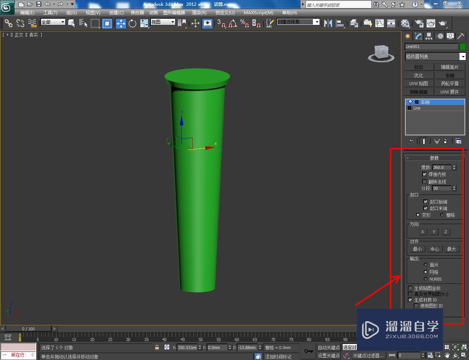
Task: Select NURBS output radio
Action: tap(425, 279)
